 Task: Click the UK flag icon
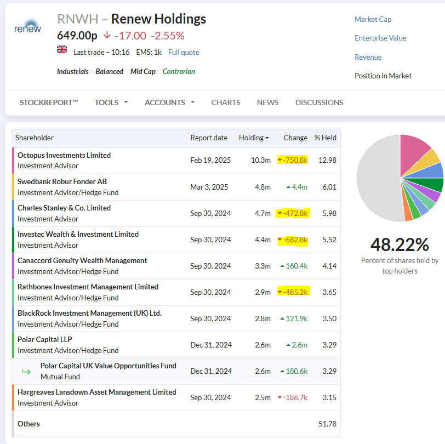point(62,49)
